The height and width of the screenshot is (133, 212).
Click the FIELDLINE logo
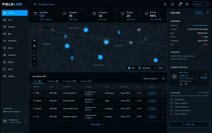tap(12, 4)
